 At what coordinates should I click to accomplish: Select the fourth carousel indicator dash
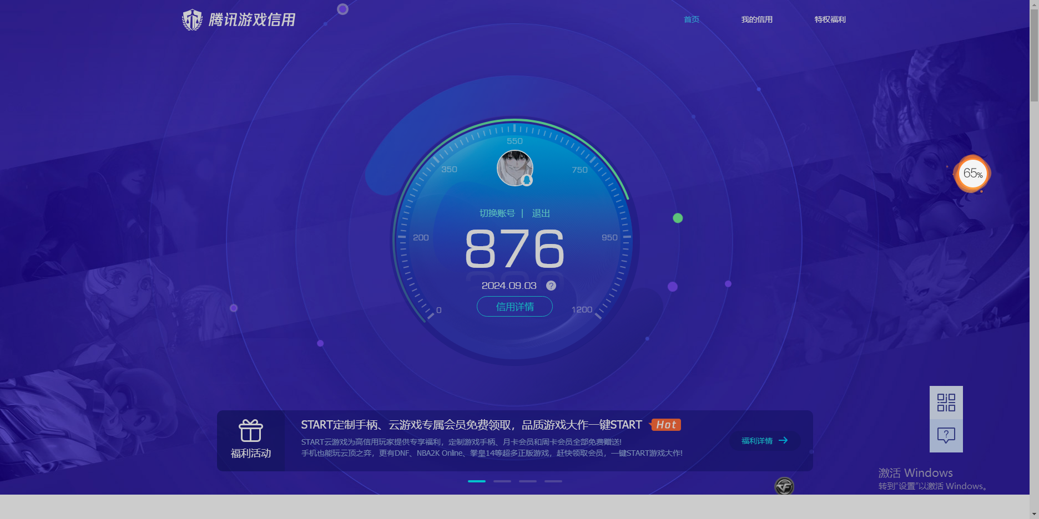(x=553, y=481)
